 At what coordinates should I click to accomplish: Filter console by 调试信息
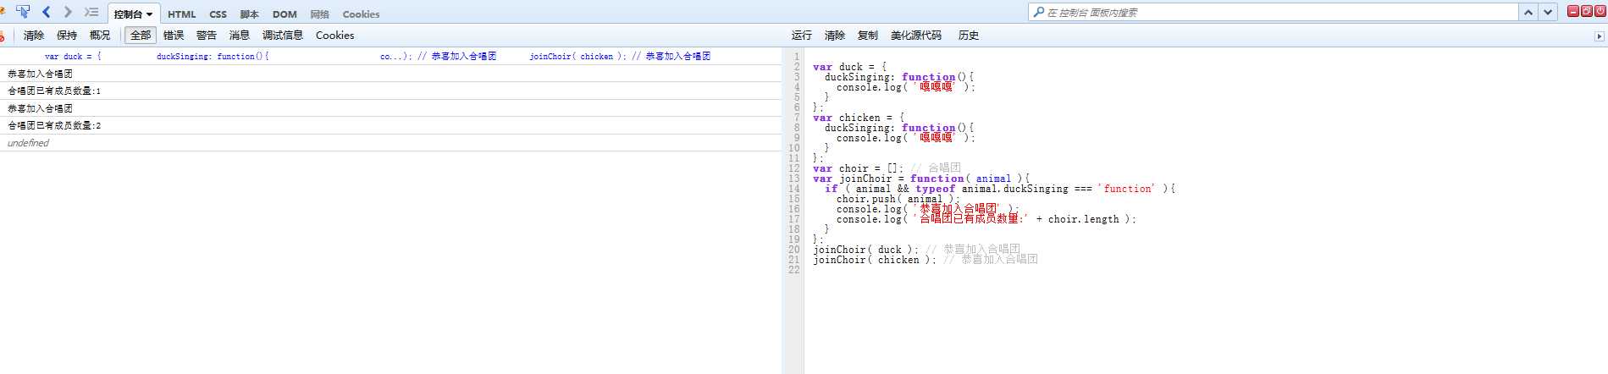click(x=283, y=36)
